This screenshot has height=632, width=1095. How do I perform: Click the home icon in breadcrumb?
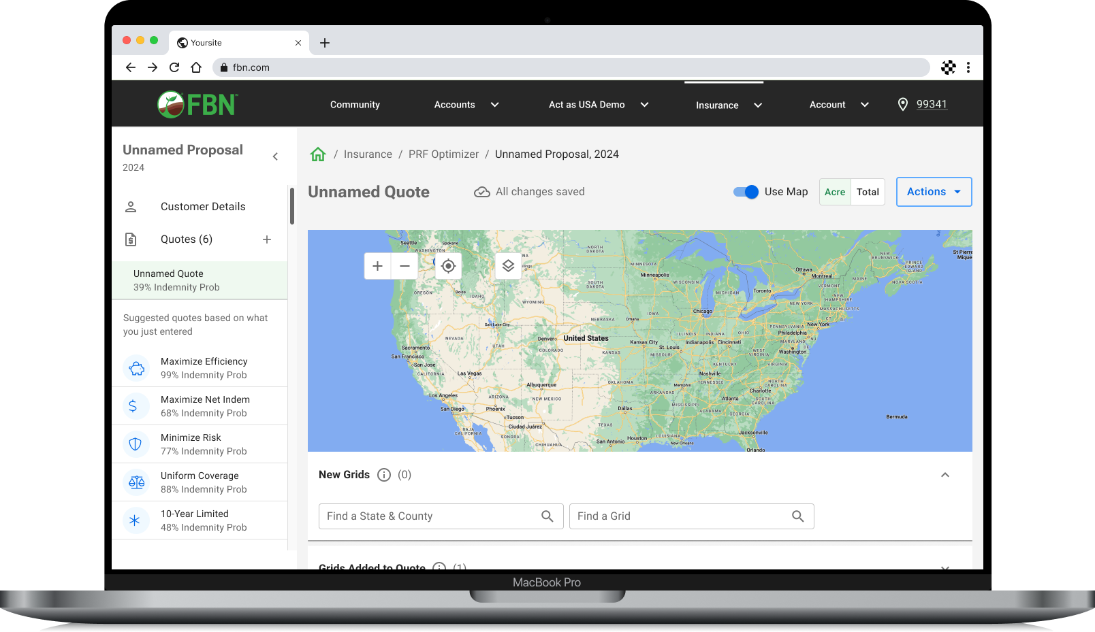point(318,154)
